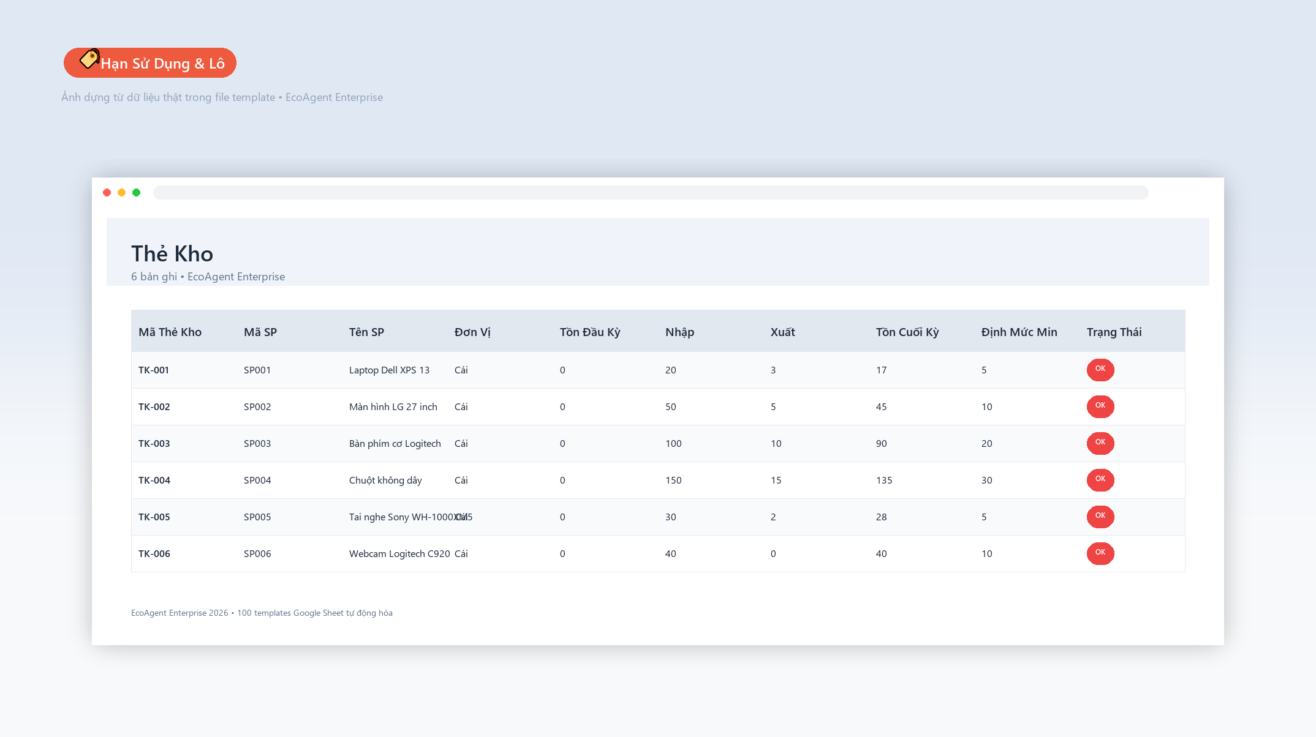Click the Trạng Thái column header
This screenshot has width=1316, height=737.
[x=1114, y=332]
